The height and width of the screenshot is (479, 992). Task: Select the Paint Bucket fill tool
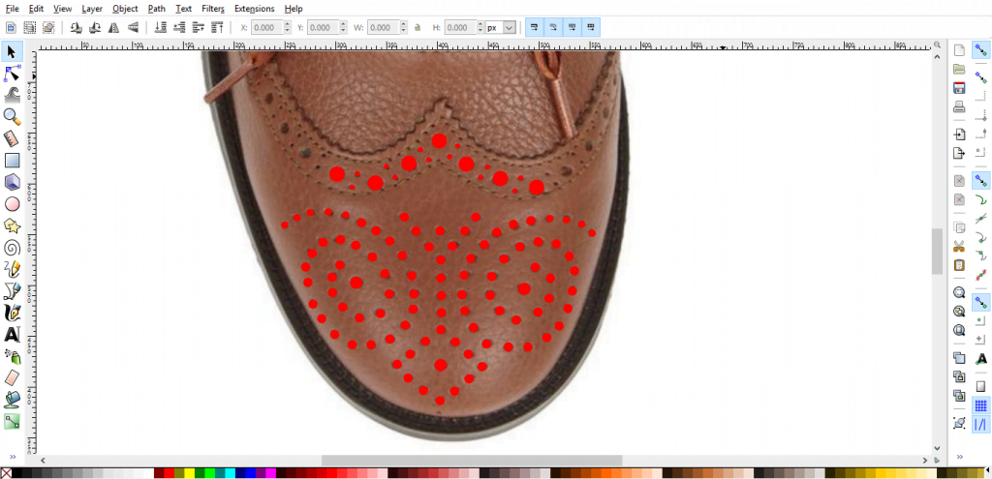[x=12, y=400]
